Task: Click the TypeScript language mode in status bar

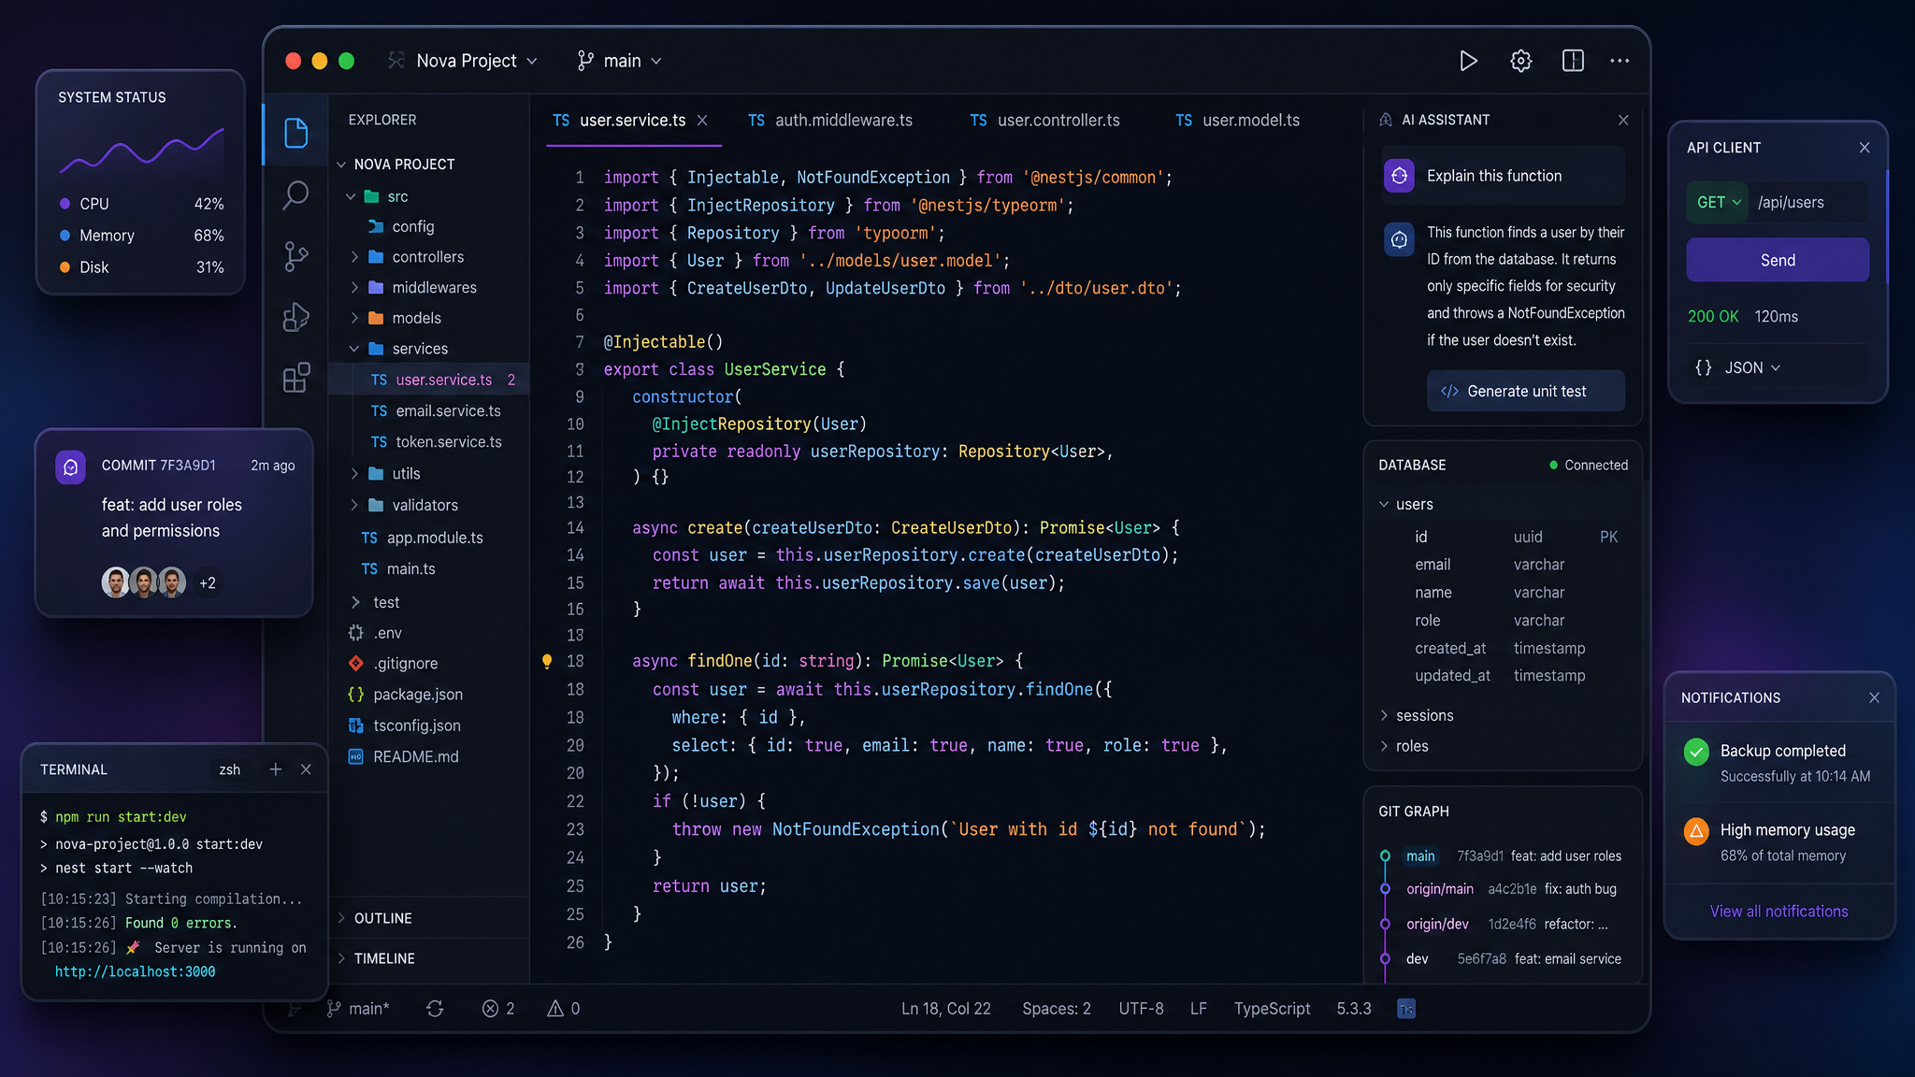Action: click(x=1272, y=1009)
